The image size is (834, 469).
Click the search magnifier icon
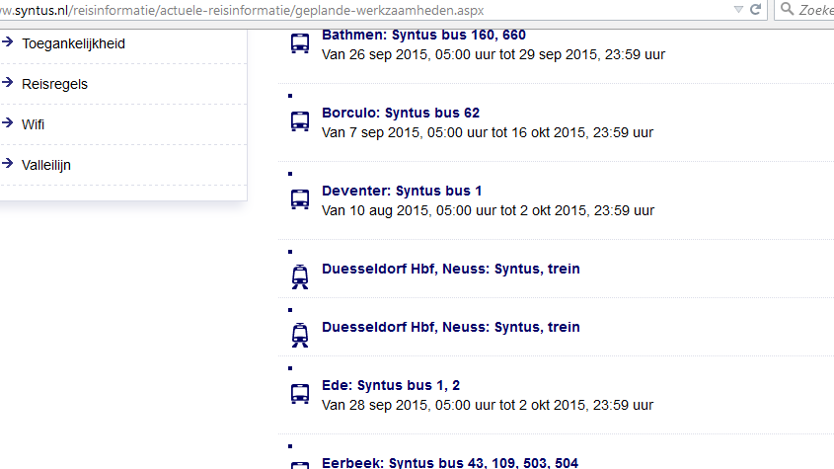coord(787,9)
